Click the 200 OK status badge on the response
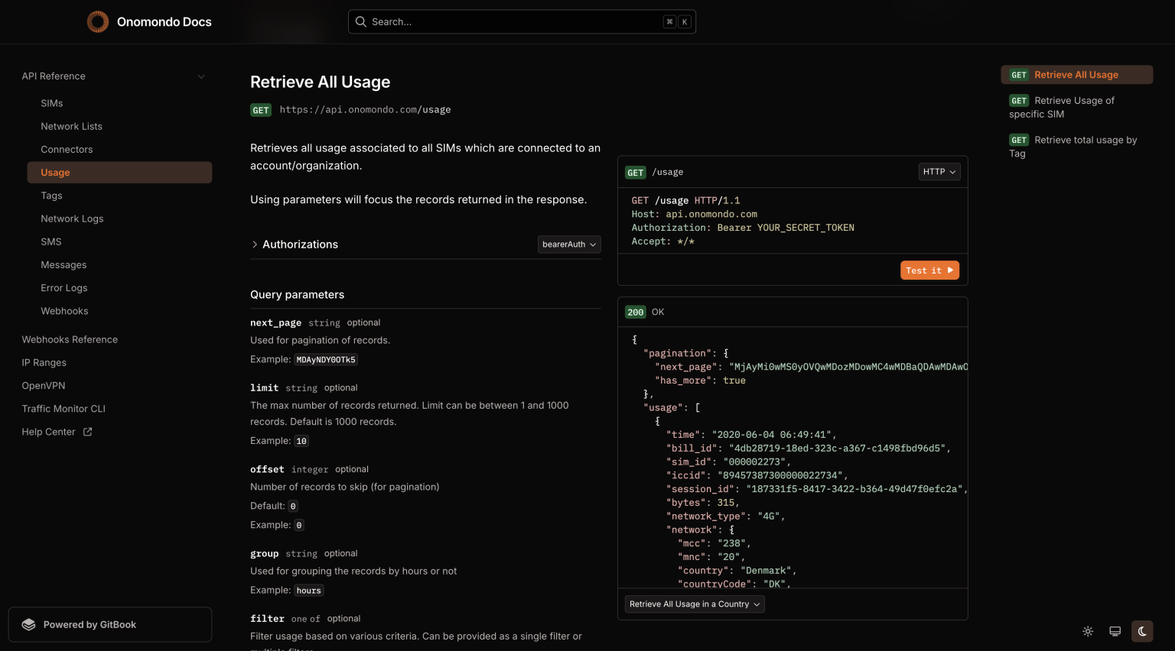The width and height of the screenshot is (1175, 651). [x=635, y=312]
